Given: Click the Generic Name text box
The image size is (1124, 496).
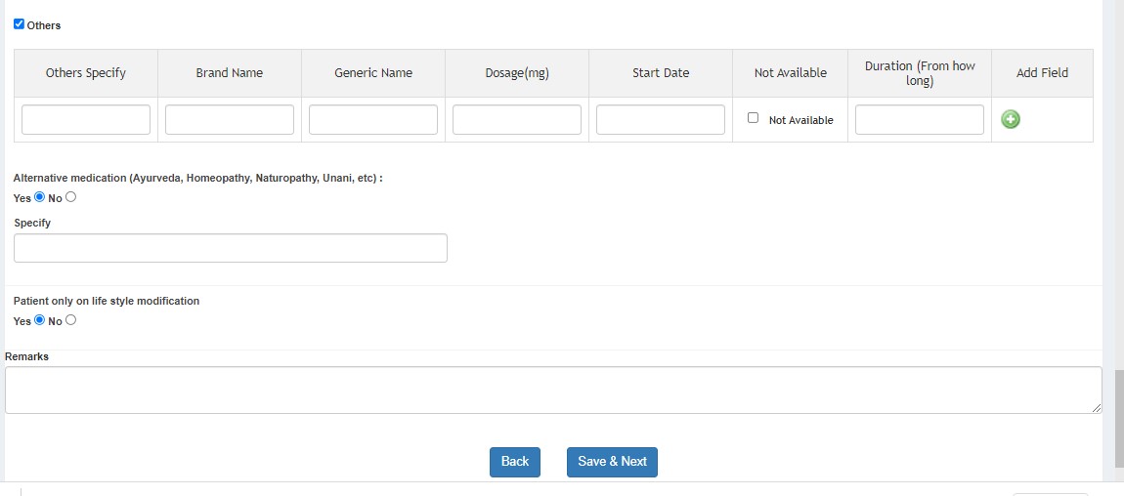Looking at the screenshot, I should click(373, 120).
